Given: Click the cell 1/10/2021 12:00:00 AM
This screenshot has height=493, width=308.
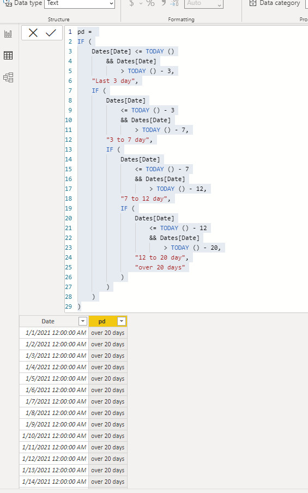Looking at the screenshot, I should pyautogui.click(x=54, y=436).
